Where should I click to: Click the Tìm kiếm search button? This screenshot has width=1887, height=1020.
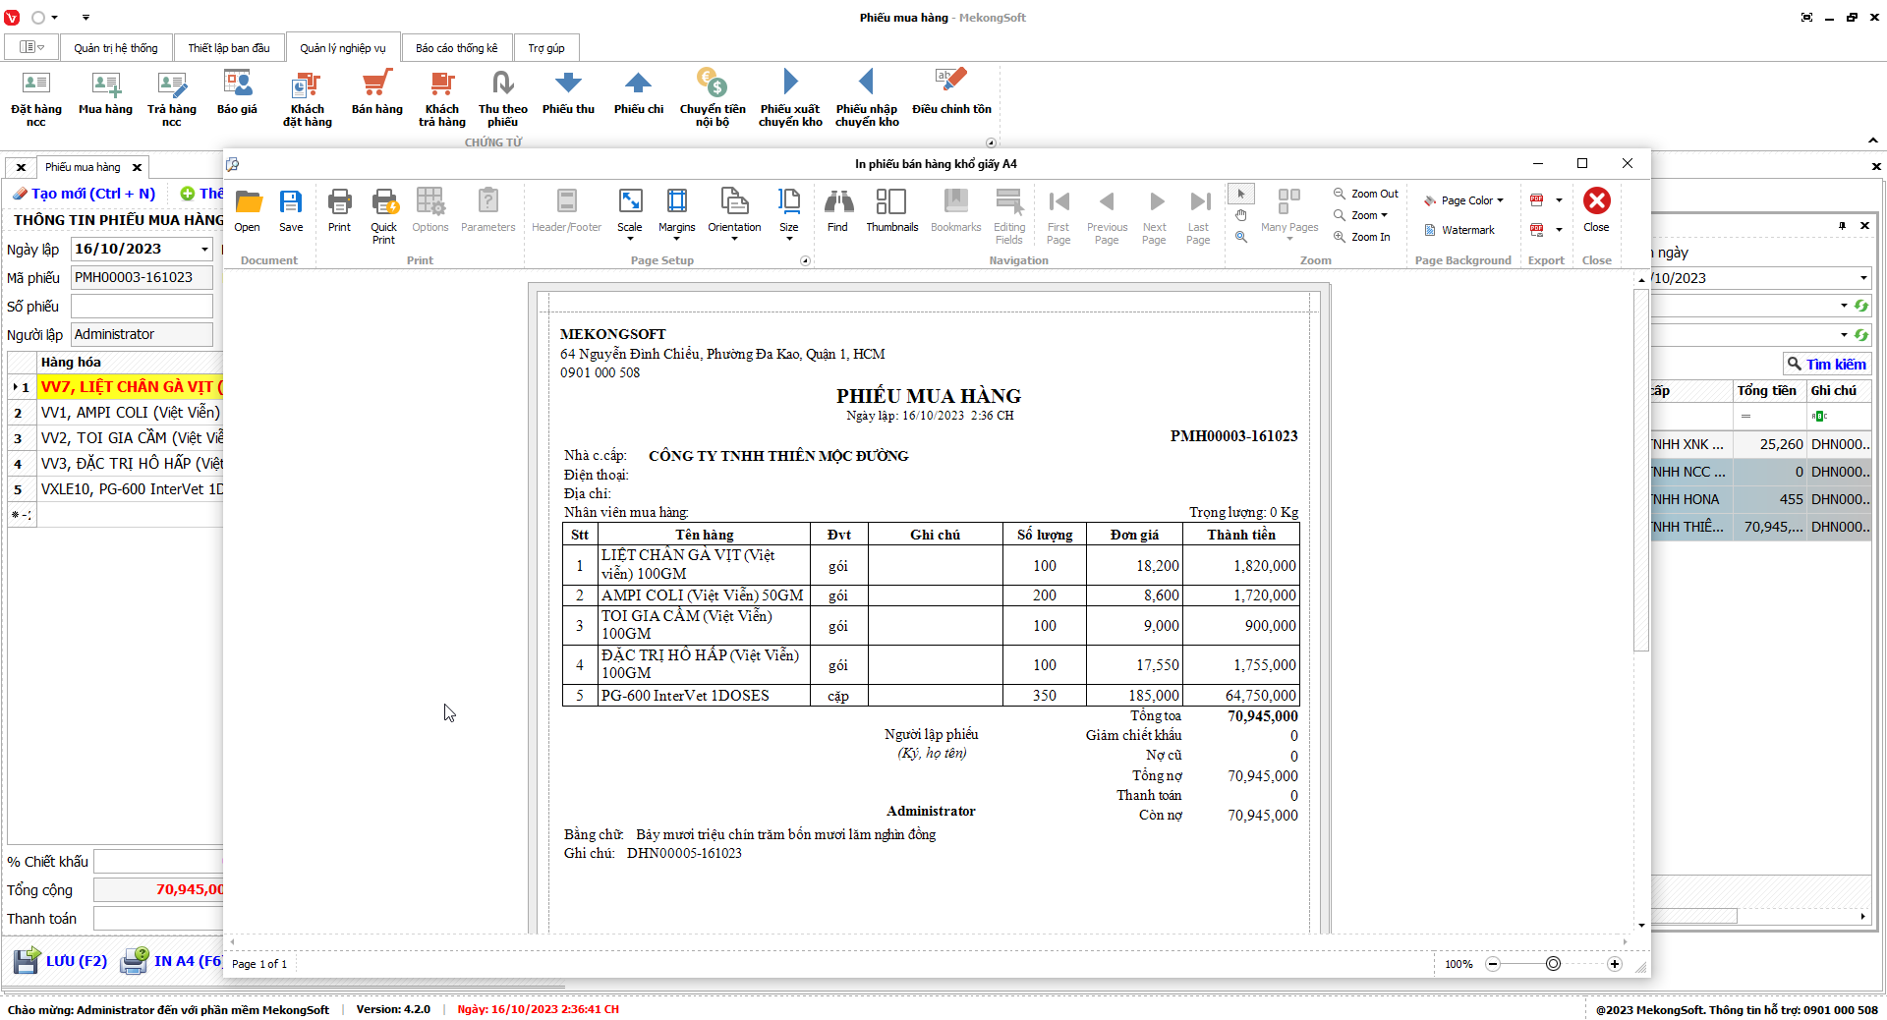(1826, 364)
